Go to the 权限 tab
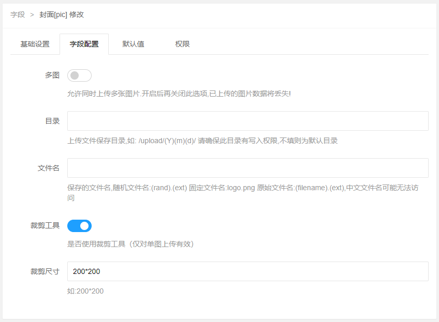This screenshot has width=439, height=322. pos(182,44)
